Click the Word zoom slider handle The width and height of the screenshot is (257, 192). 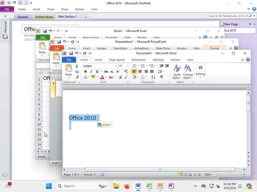point(229,174)
